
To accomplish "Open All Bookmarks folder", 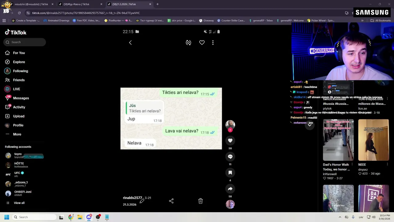I will [381, 21].
